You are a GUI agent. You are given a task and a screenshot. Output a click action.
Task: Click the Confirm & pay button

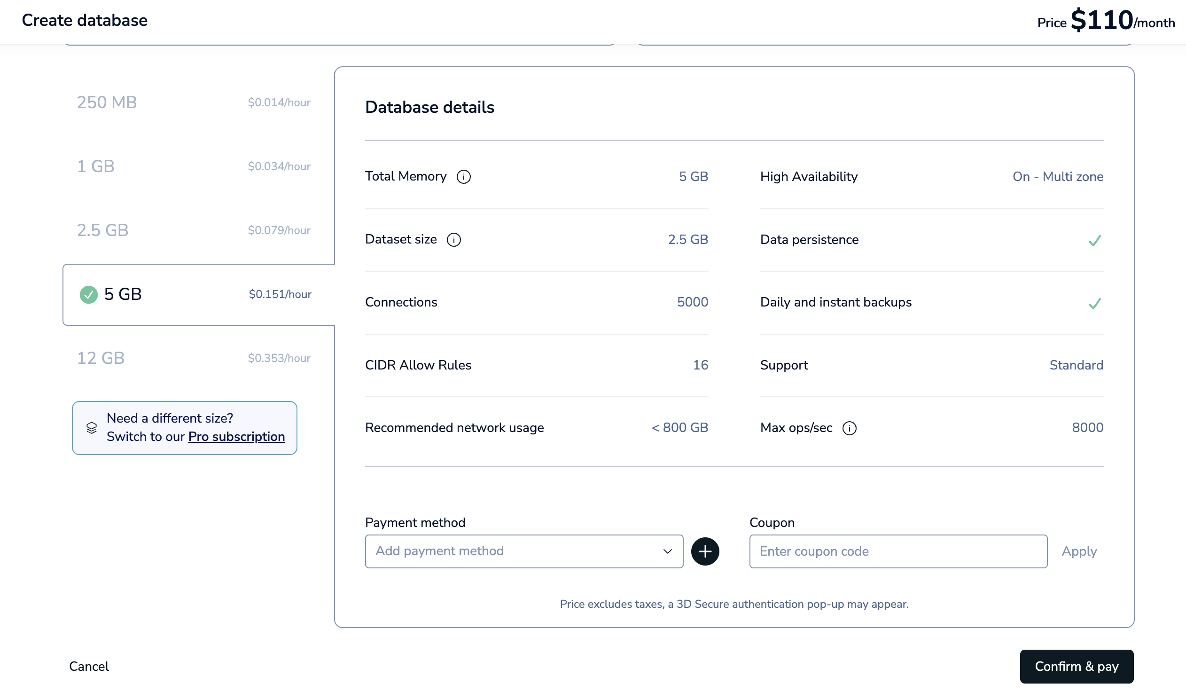pyautogui.click(x=1077, y=667)
